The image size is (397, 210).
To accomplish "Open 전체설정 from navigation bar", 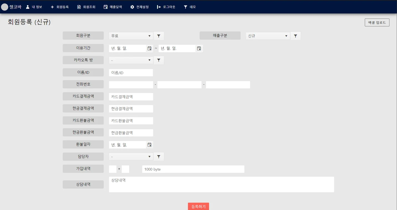I will click(139, 7).
